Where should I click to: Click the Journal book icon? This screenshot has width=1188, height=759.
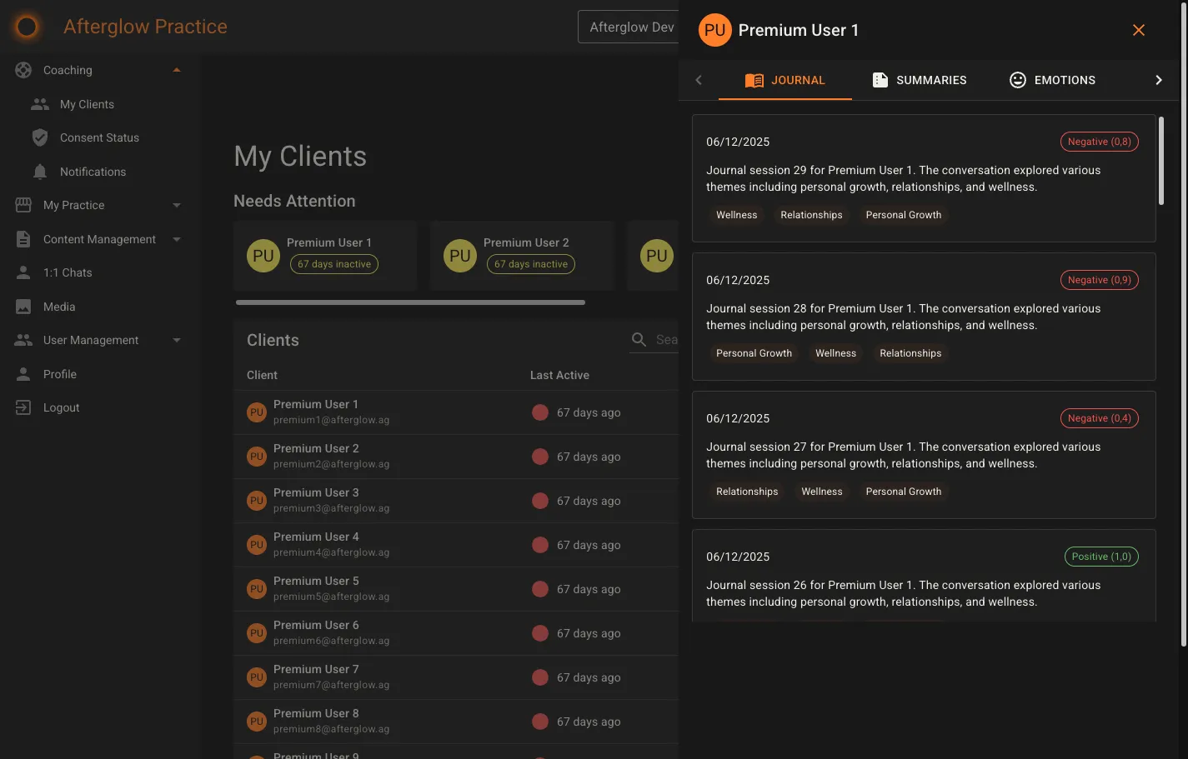[x=755, y=79]
